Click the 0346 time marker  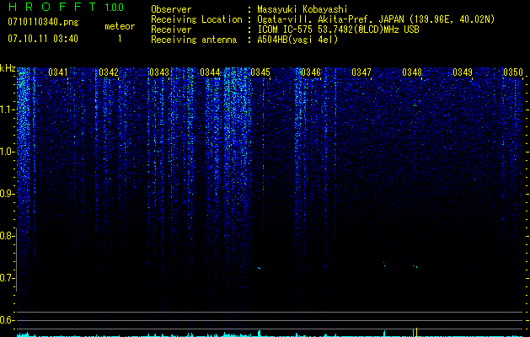click(311, 72)
